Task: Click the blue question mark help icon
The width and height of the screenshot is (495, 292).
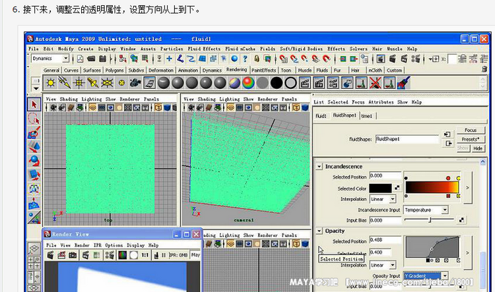Action: (x=245, y=59)
